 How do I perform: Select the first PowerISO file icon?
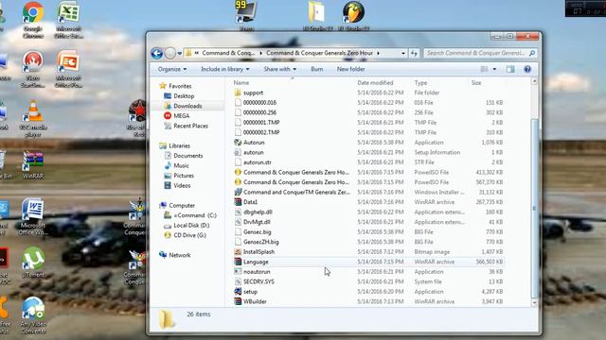[x=238, y=172]
